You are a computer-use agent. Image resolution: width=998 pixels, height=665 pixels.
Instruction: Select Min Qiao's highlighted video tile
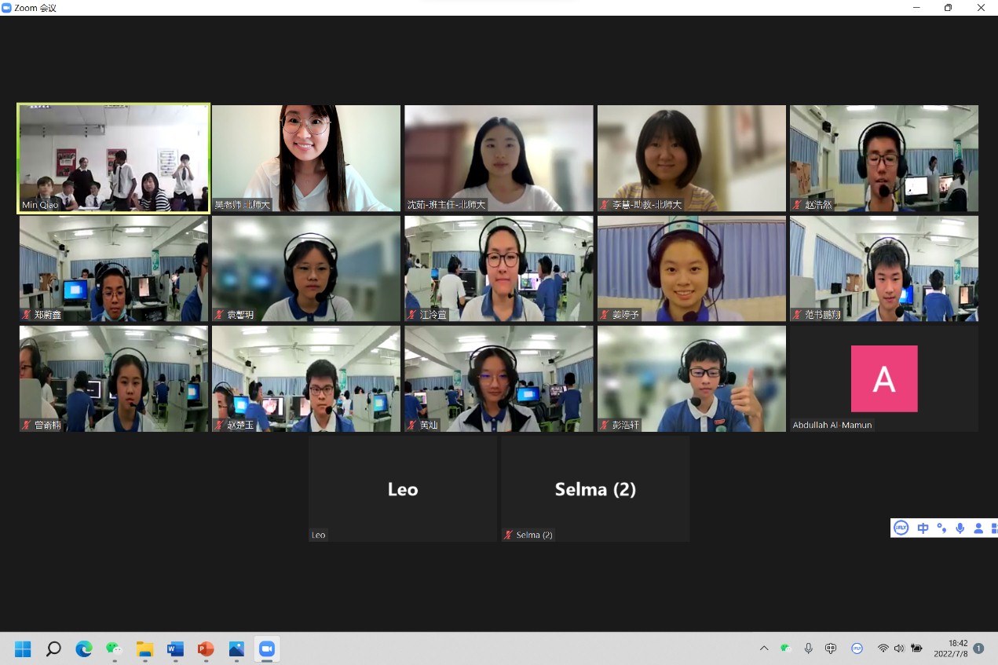[114, 159]
